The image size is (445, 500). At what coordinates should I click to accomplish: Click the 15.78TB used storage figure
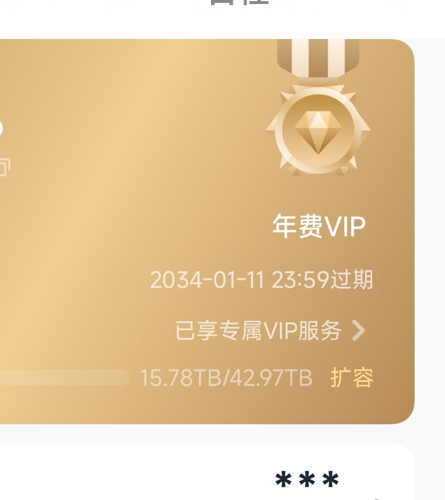coord(181,378)
